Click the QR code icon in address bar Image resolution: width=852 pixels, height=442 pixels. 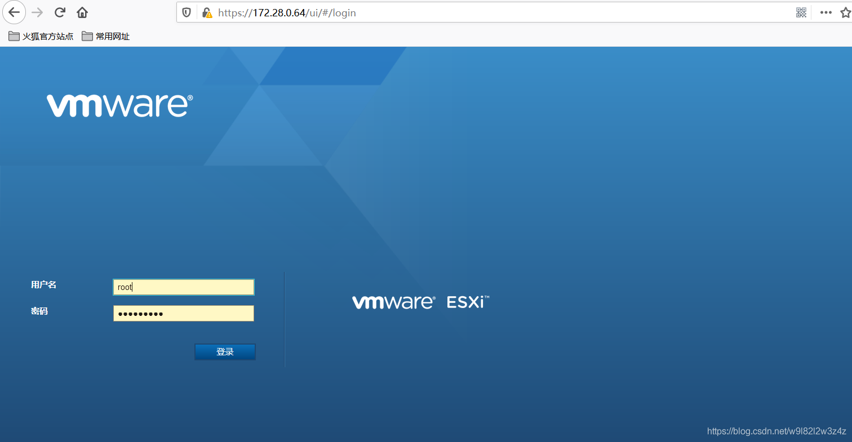coord(801,12)
